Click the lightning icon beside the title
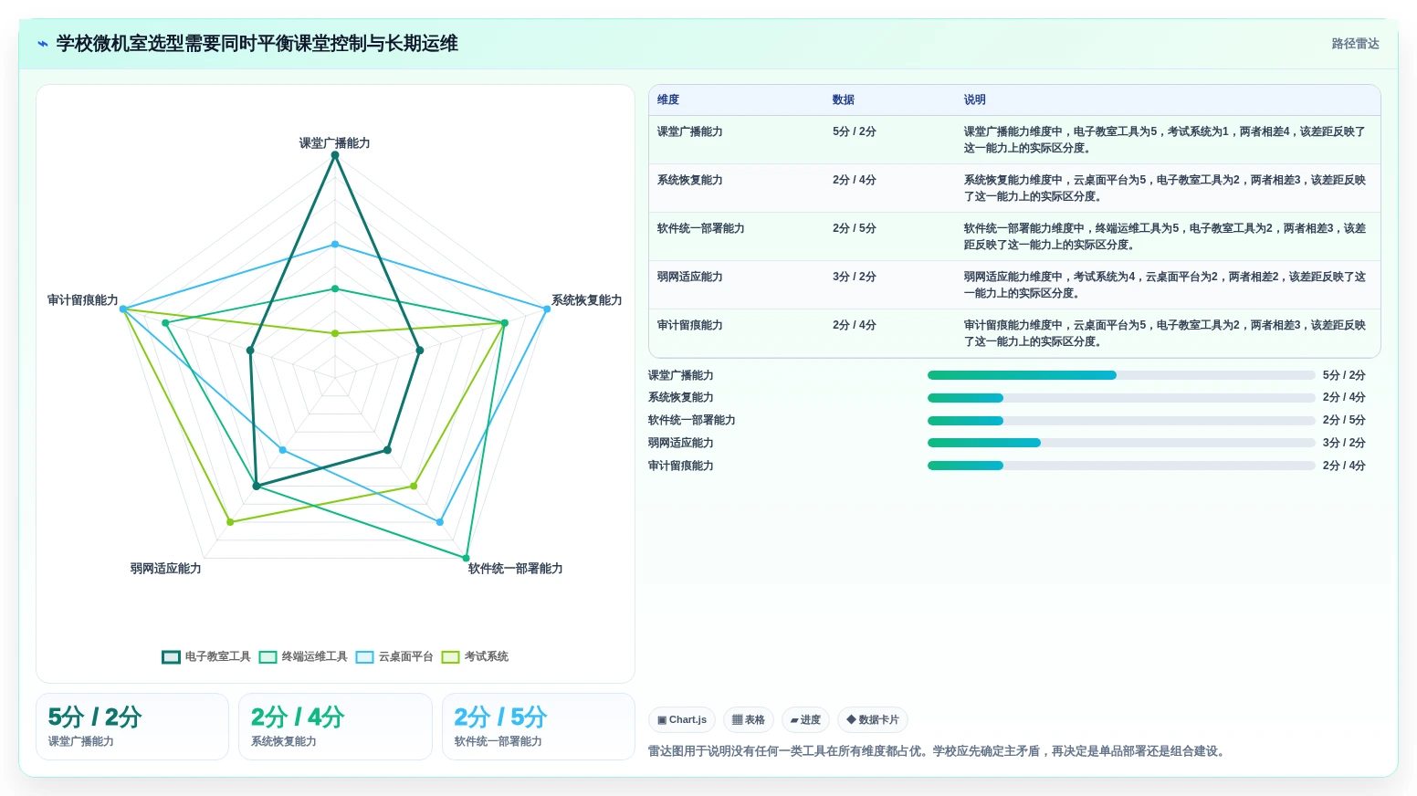Viewport: 1417px width, 796px height. coord(42,44)
